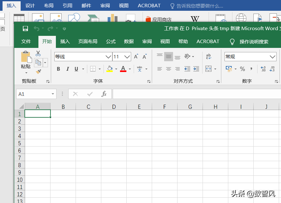Switch to the 插入 tab in Word
This screenshot has width=281, height=203.
[11, 5]
